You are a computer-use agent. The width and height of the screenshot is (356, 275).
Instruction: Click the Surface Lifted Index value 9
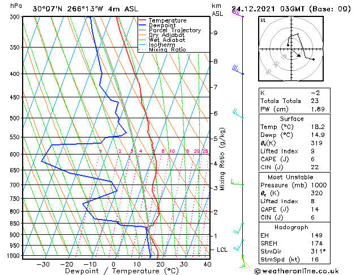click(x=312, y=151)
